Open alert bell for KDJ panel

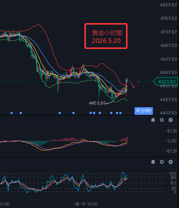[153, 162]
